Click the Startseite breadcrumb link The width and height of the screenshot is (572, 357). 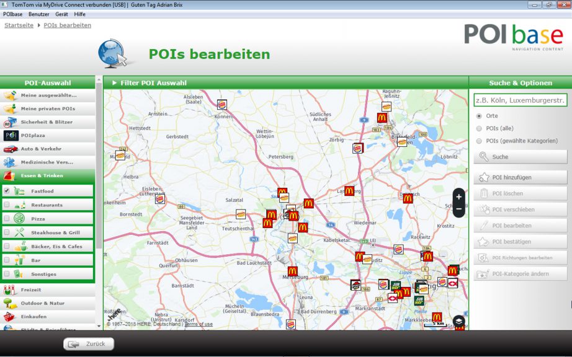[x=19, y=25]
